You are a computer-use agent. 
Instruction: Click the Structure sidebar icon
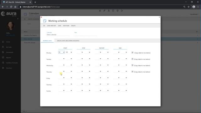(x=3, y=68)
